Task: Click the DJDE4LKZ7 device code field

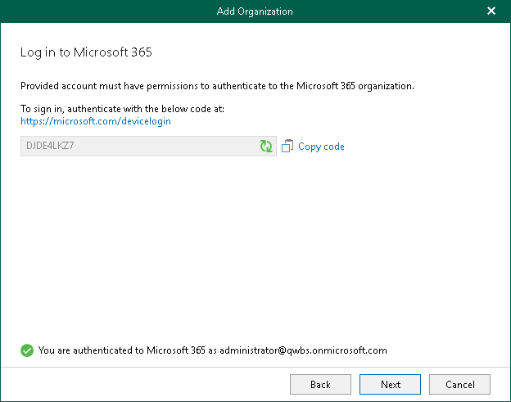Action: coord(138,147)
